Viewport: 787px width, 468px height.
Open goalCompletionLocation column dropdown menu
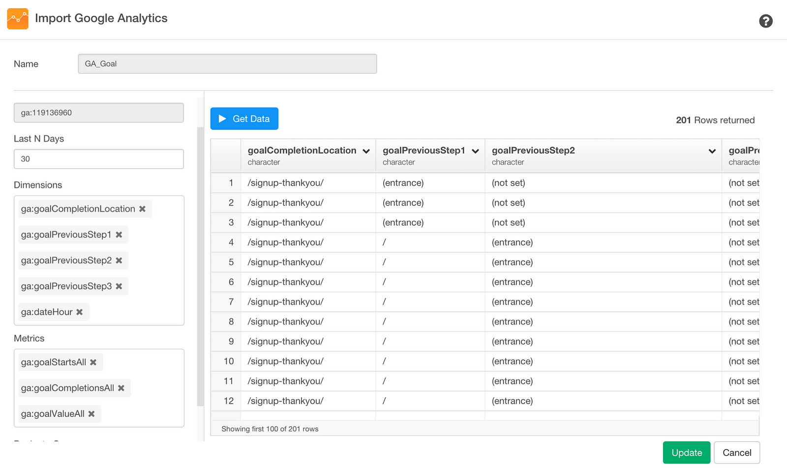[366, 151]
